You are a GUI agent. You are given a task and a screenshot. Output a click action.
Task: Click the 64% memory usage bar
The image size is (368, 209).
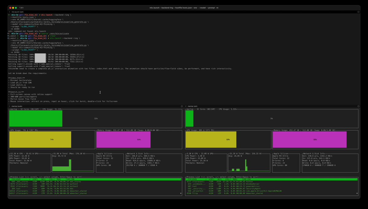123,140
